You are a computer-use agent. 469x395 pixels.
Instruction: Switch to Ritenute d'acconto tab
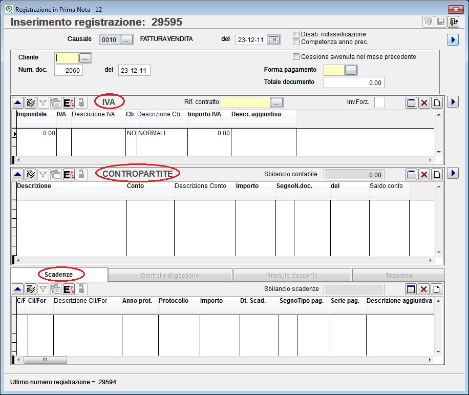[292, 275]
